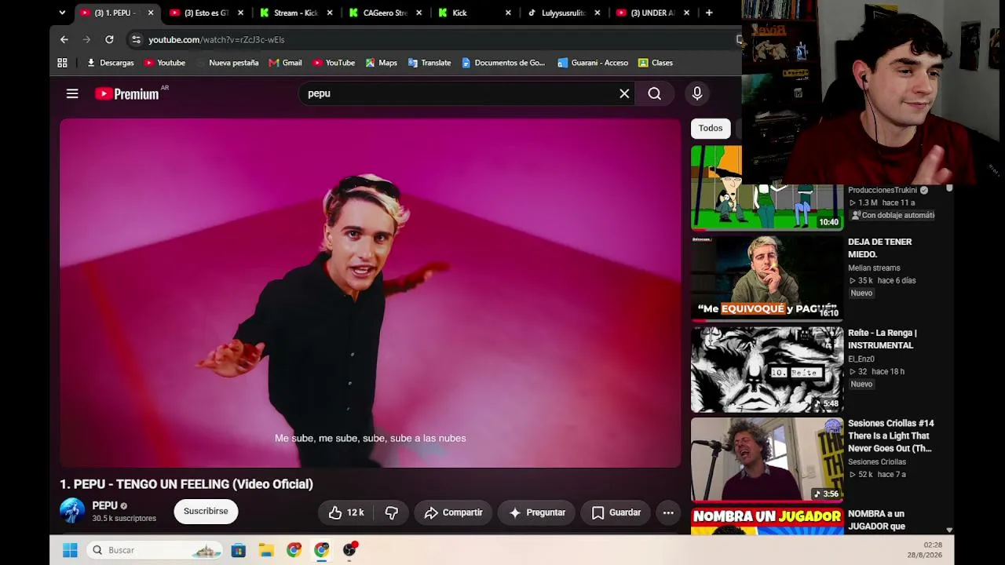Open the 3:56 singer video thumbnail
The height and width of the screenshot is (565, 1005).
tap(767, 459)
